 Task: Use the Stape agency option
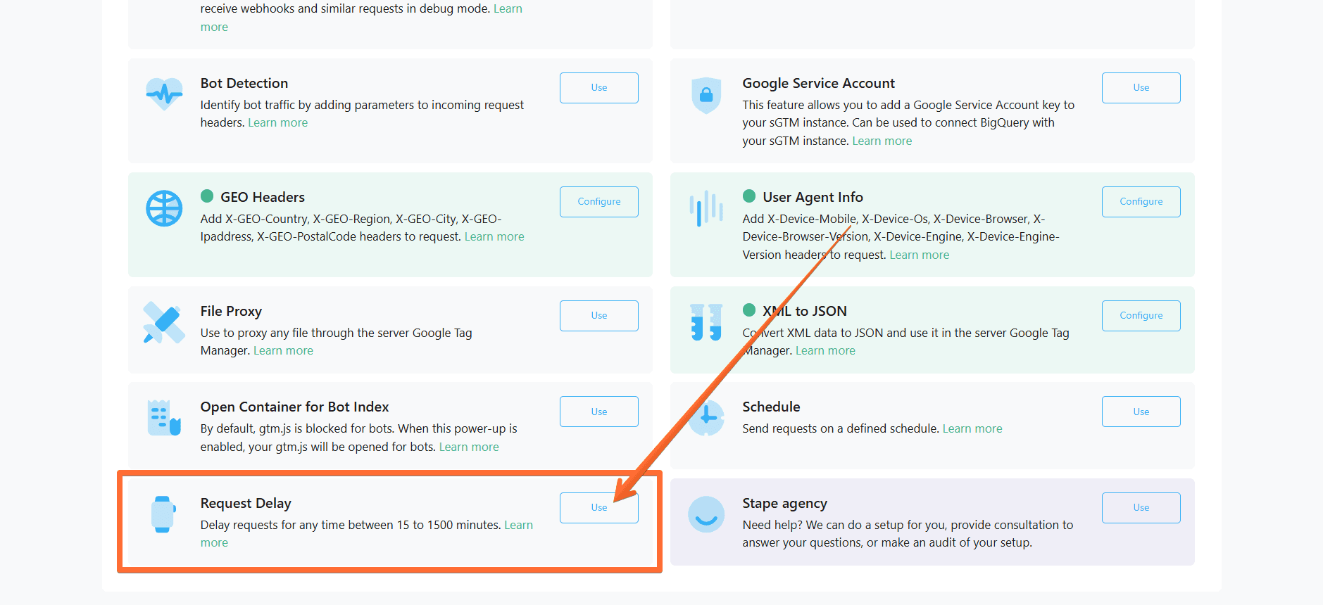[1141, 508]
